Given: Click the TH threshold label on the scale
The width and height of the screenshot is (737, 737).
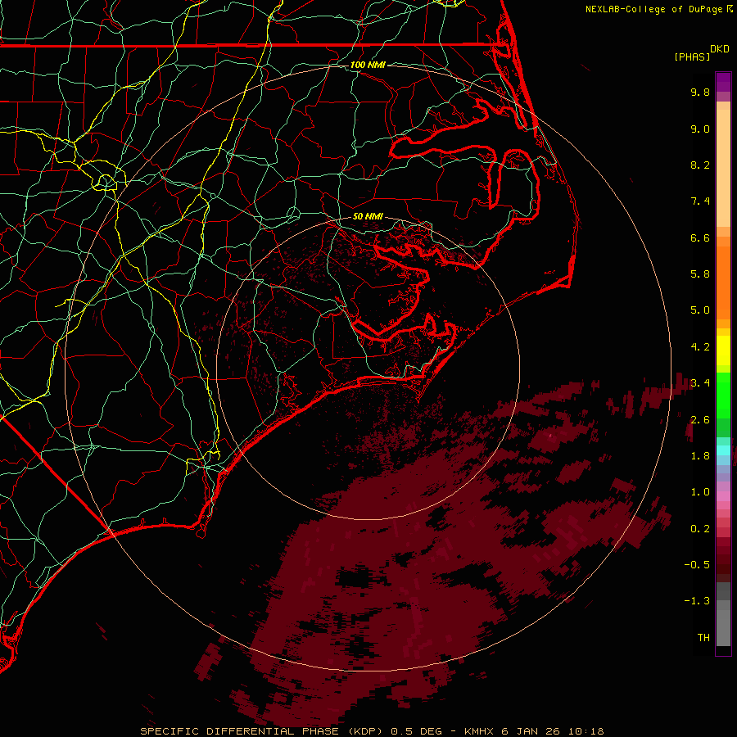Looking at the screenshot, I should pos(703,638).
